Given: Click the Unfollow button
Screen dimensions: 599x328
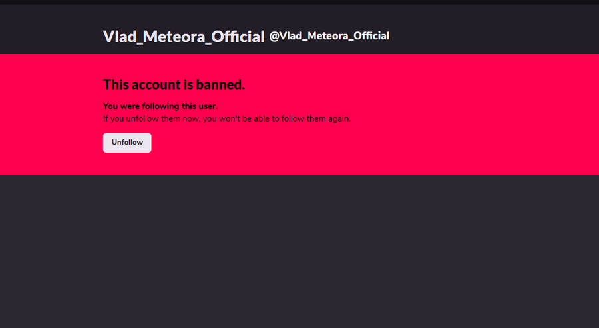Looking at the screenshot, I should point(127,143).
